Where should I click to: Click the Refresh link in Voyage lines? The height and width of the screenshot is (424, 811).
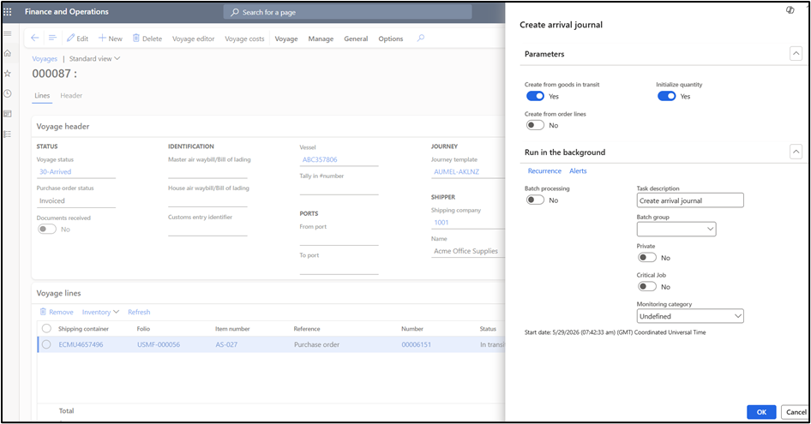[x=139, y=312]
